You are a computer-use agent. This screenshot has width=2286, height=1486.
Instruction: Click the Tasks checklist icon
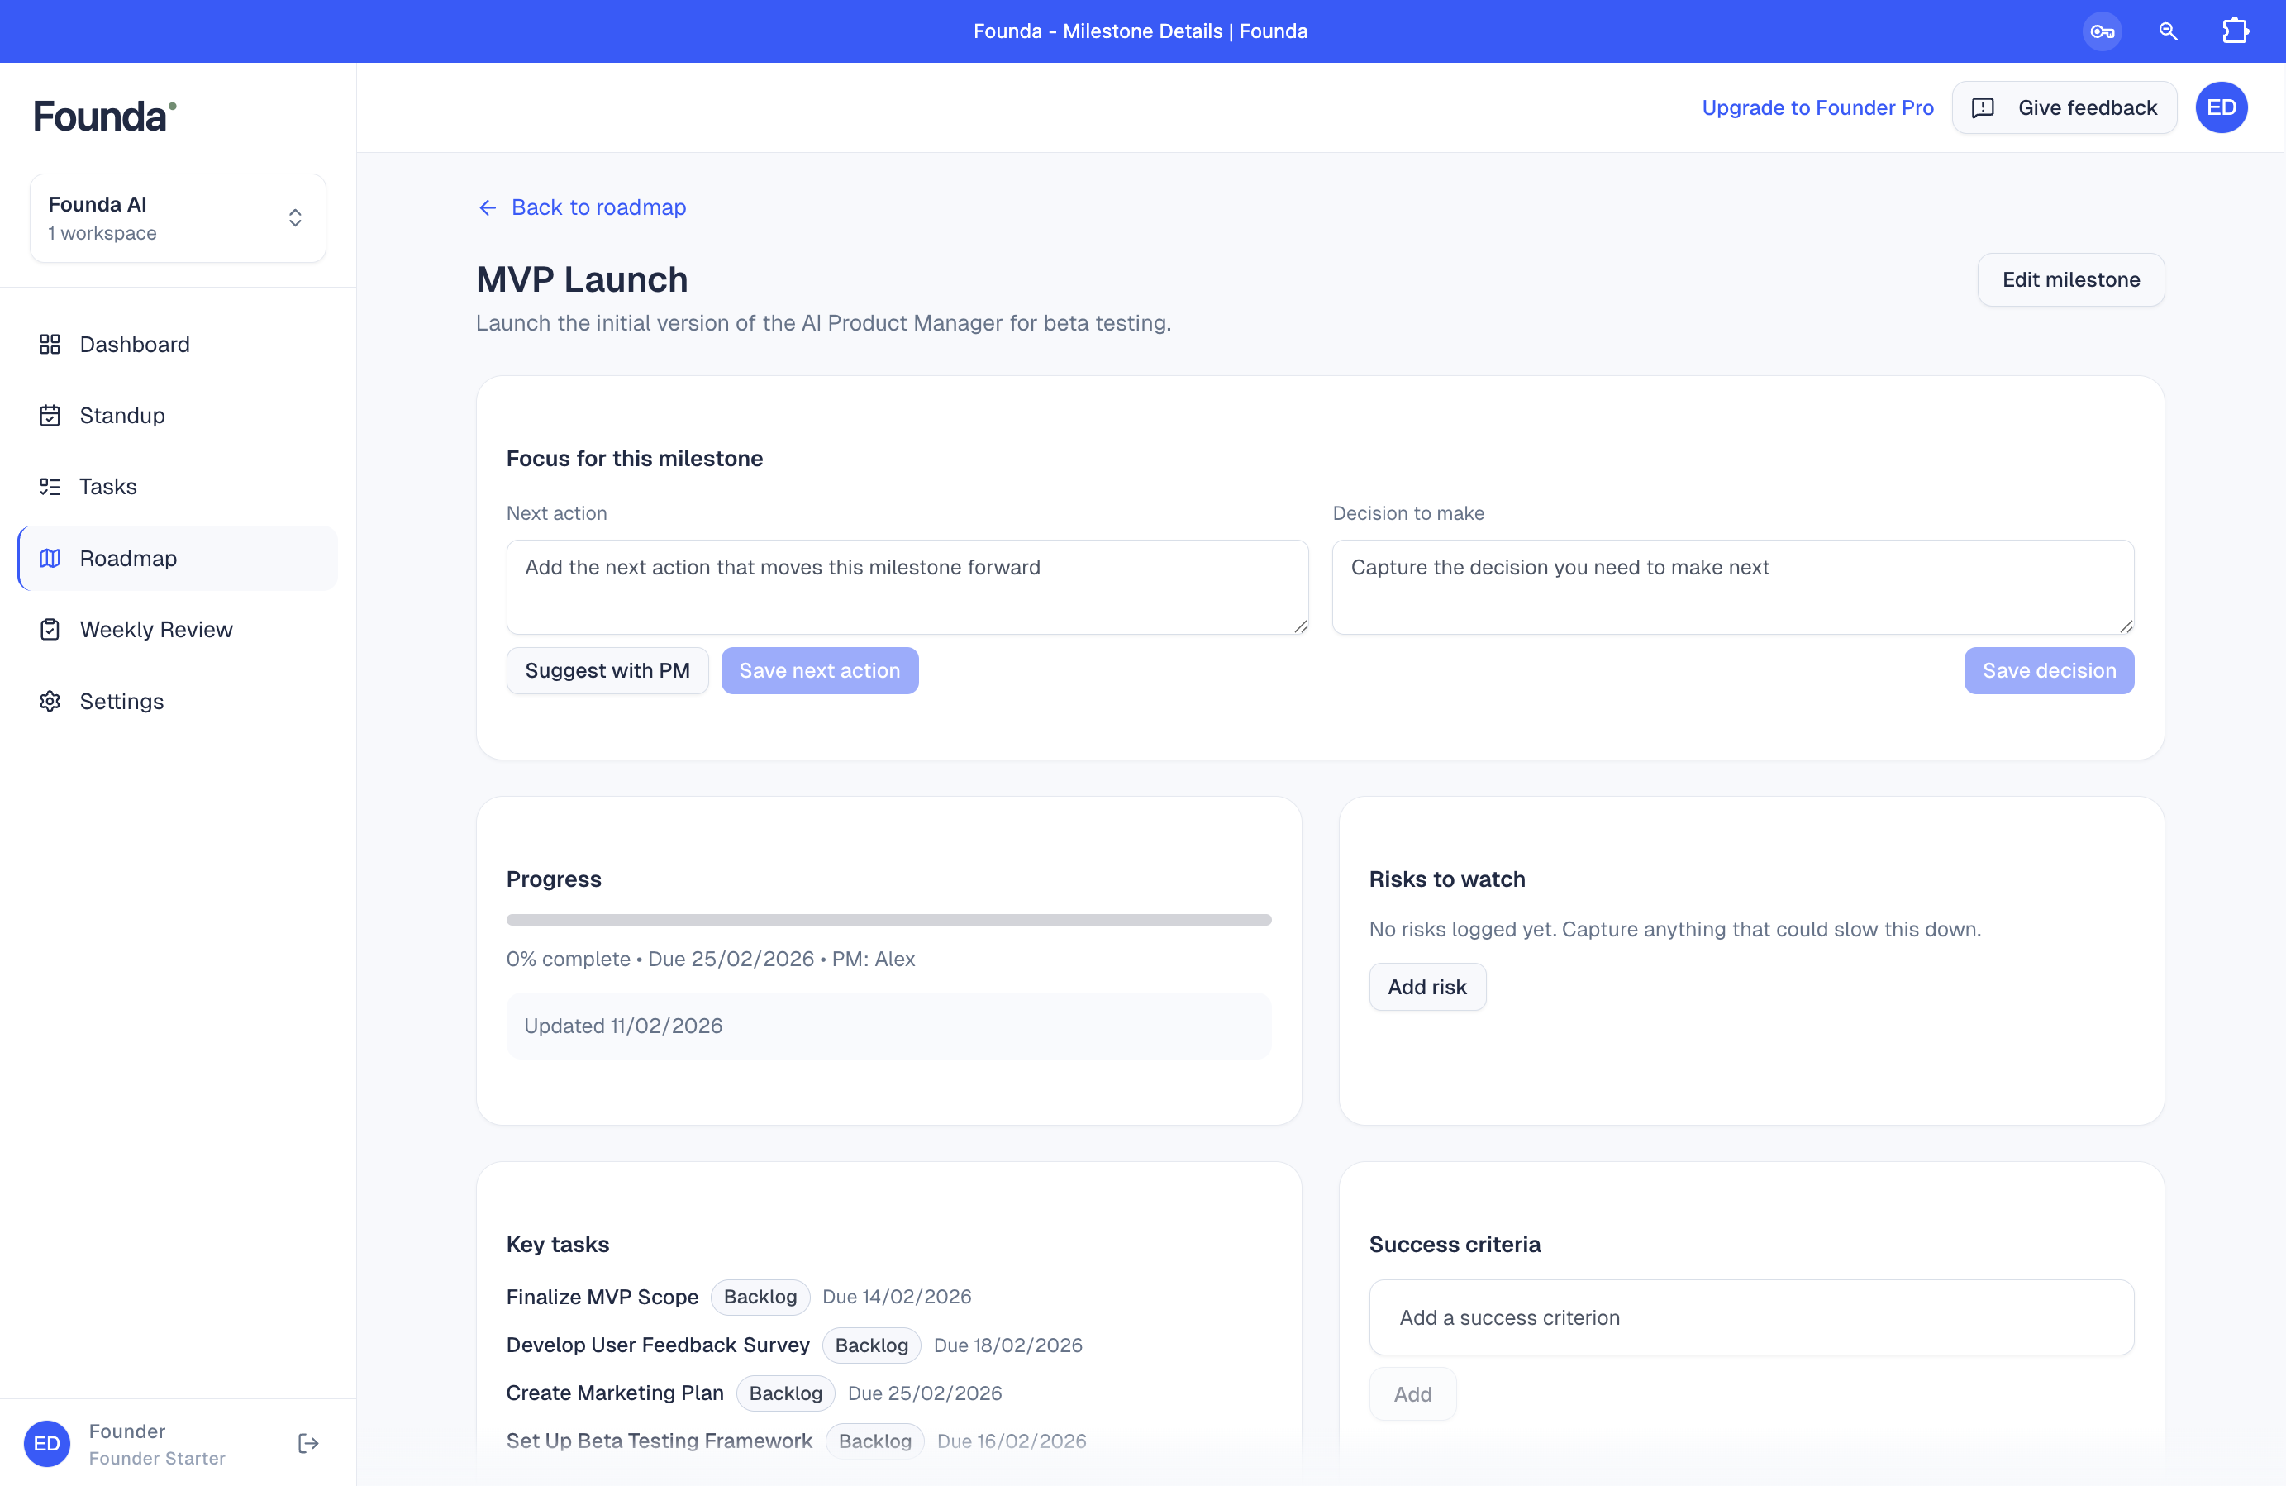pos(50,486)
